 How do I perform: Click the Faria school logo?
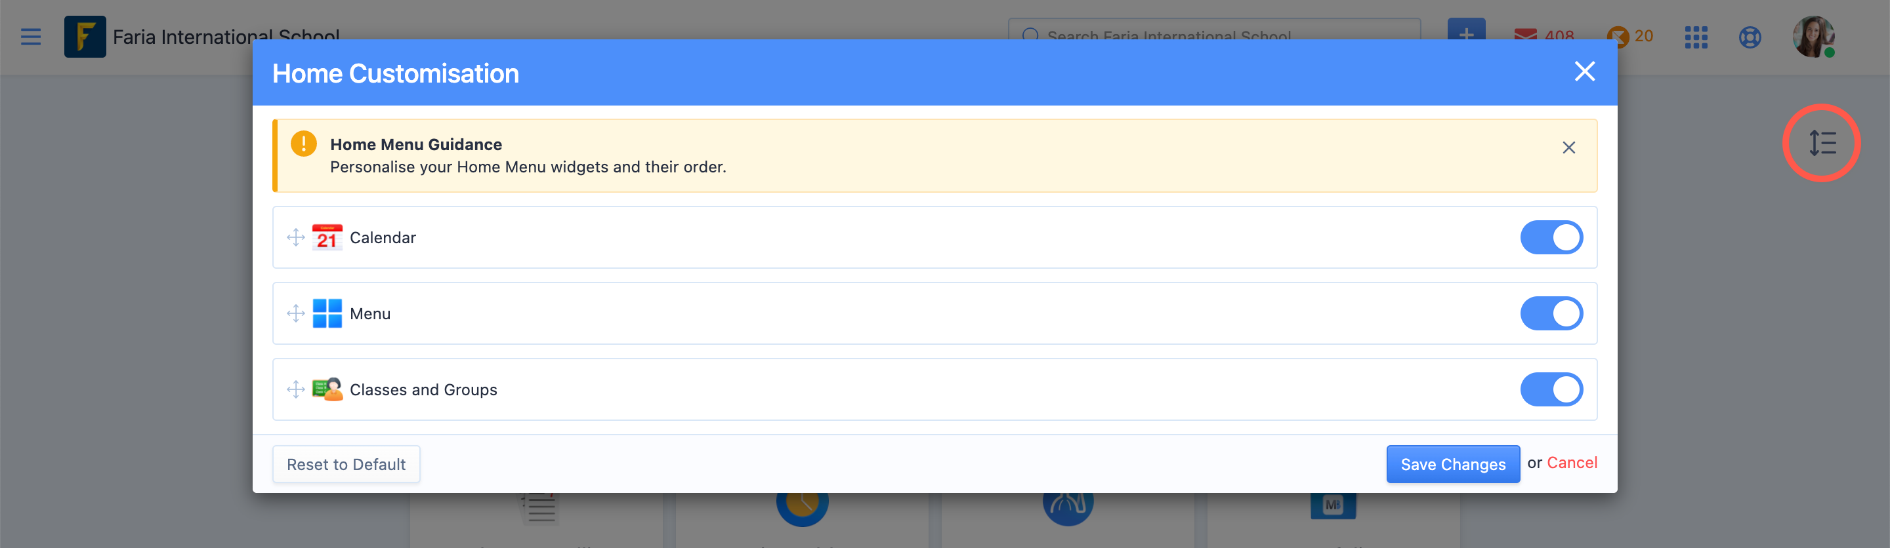point(85,37)
